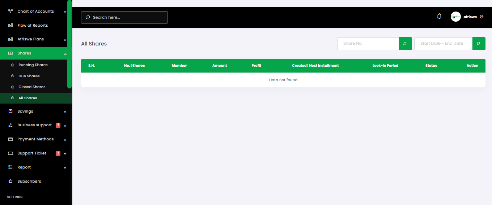
Task: Click the Profit column header
Action: pos(256,66)
